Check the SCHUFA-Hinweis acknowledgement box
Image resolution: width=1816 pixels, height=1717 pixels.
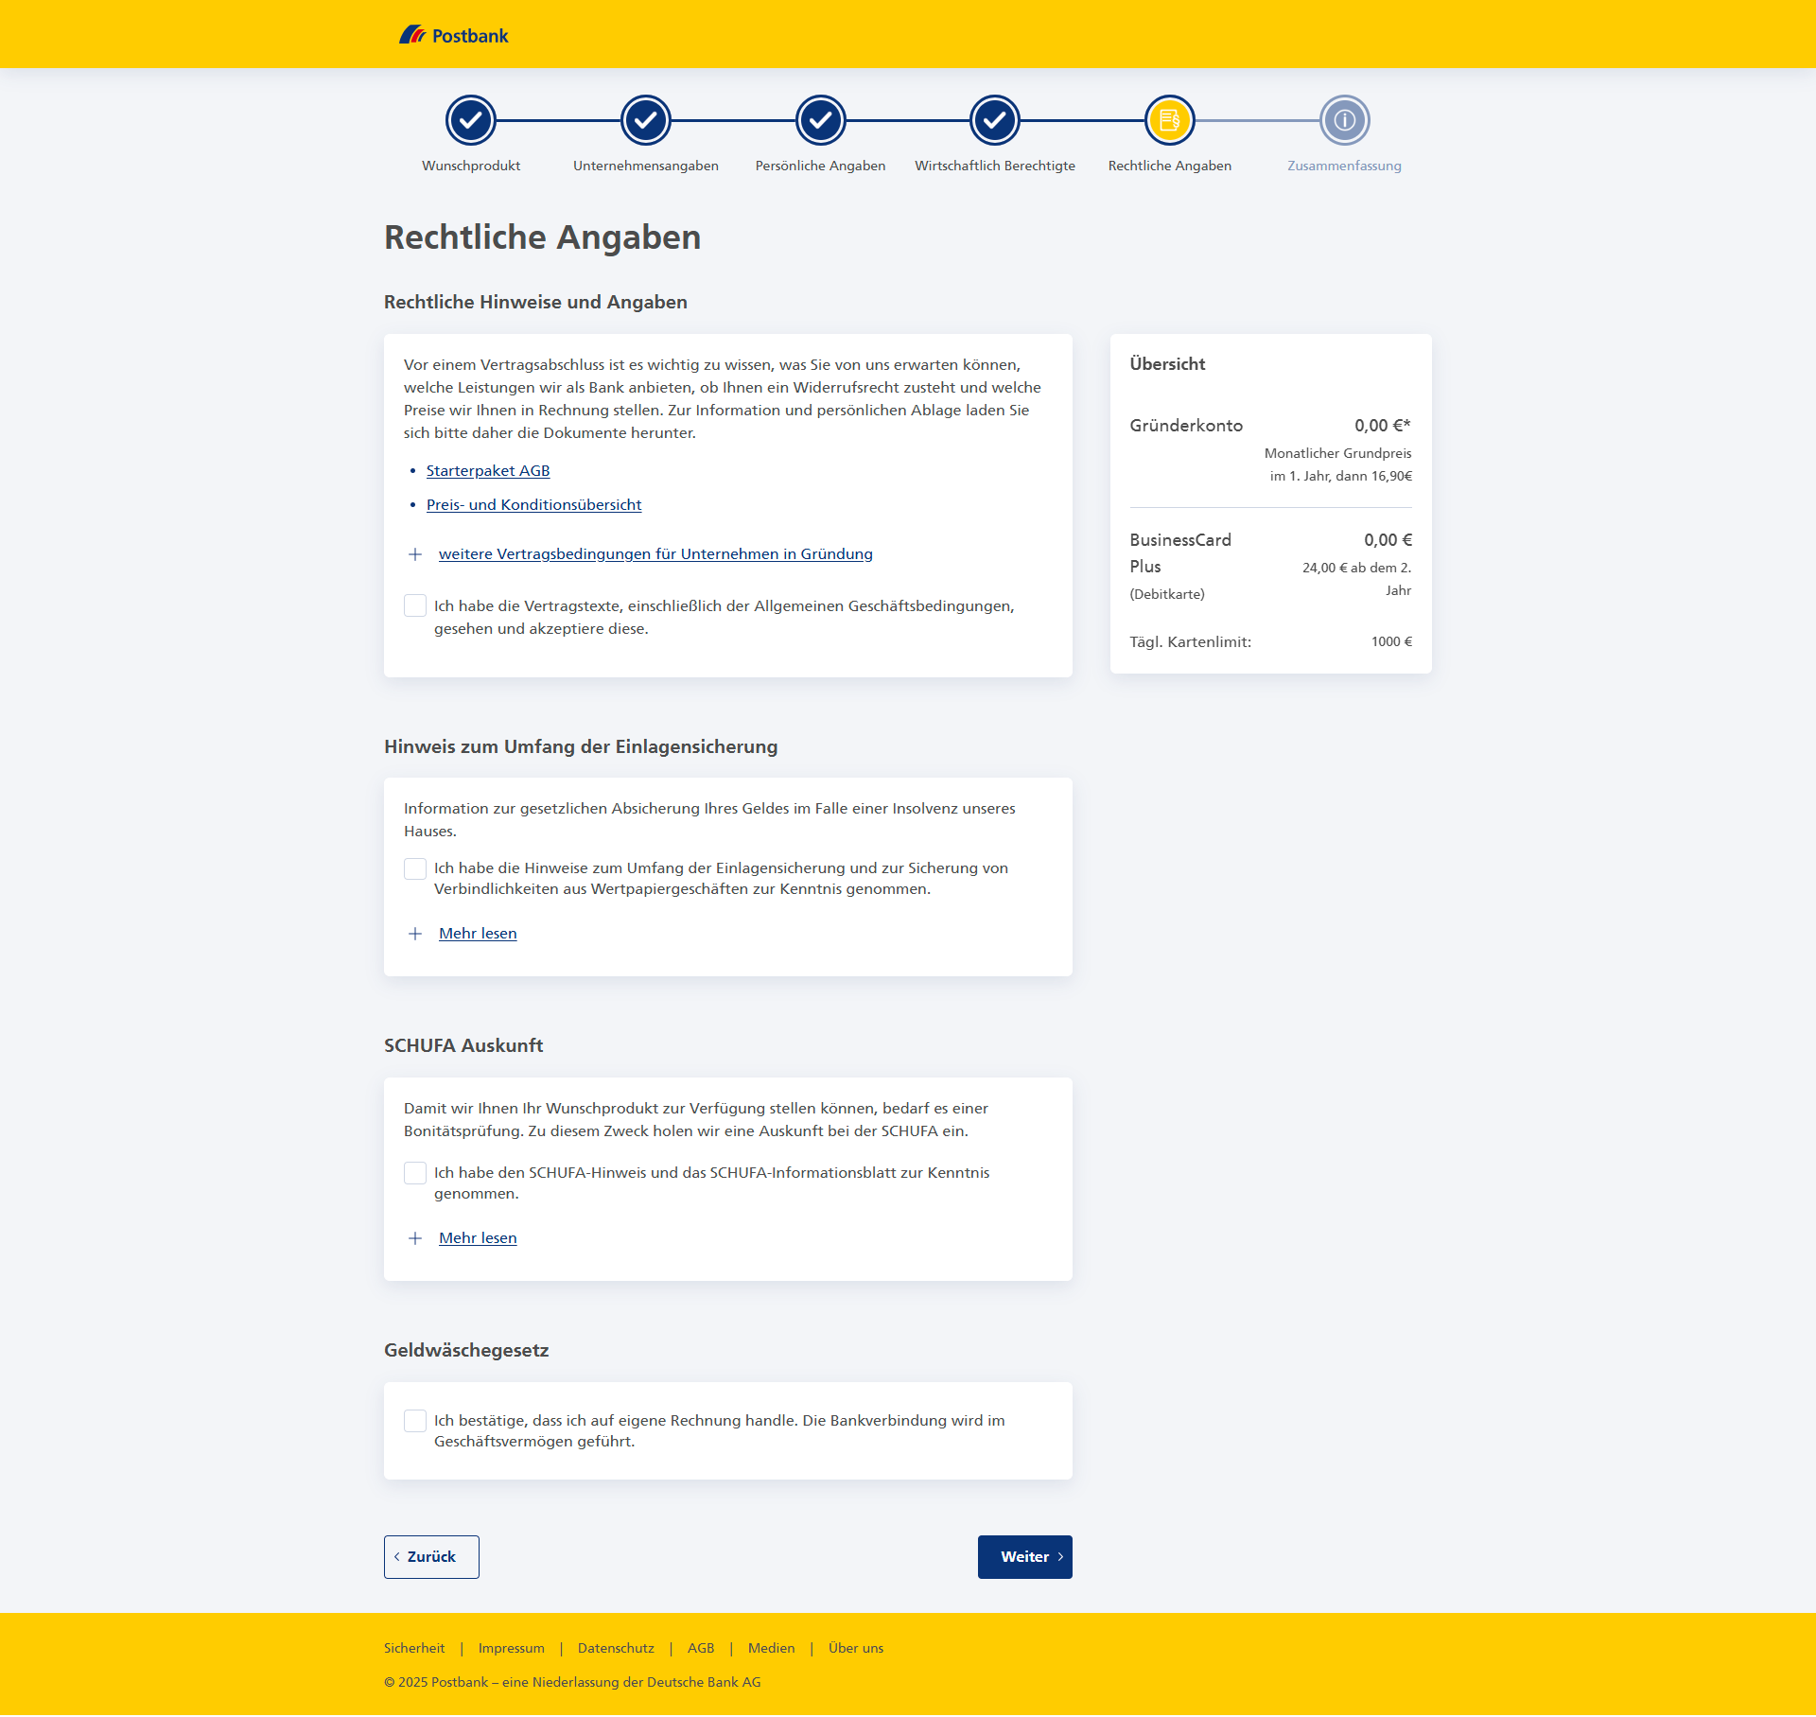[x=414, y=1173]
